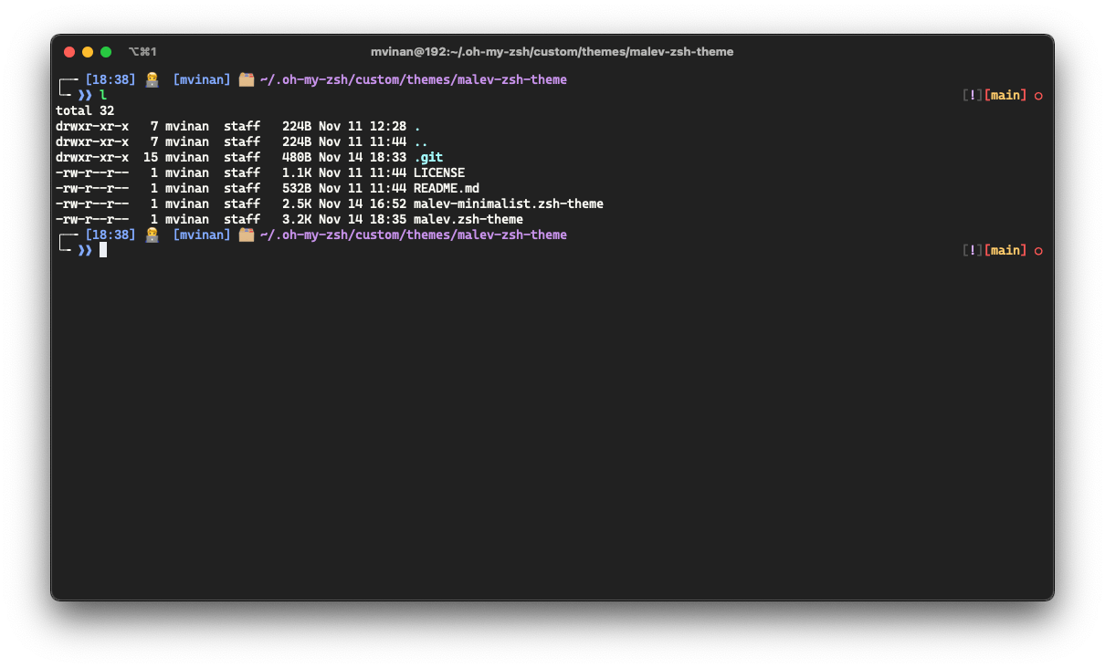The width and height of the screenshot is (1105, 668).
Task: Click the red dirty-status circle icon
Action: coord(1039,95)
